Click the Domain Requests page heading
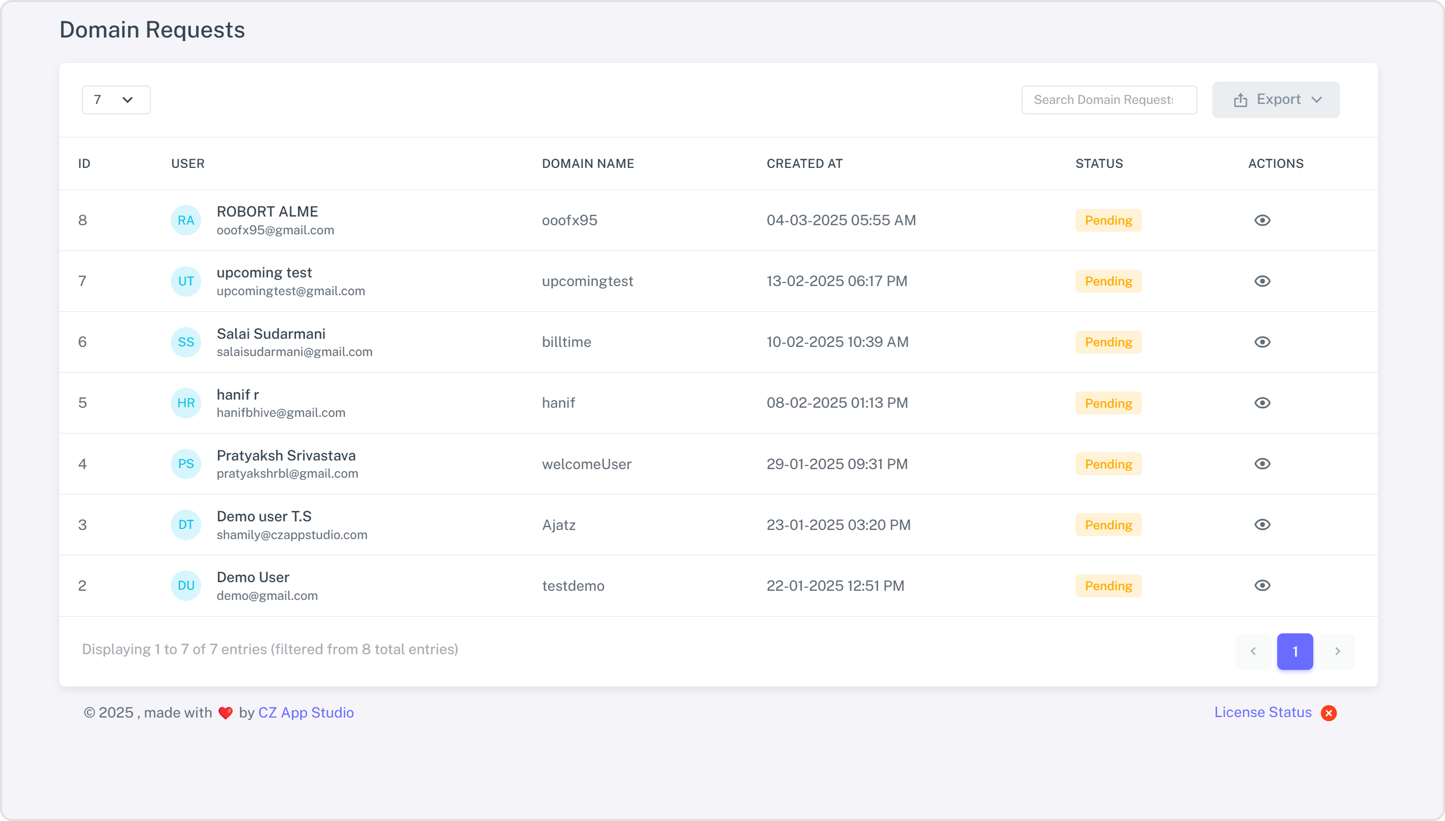Viewport: 1445px width, 821px height. click(152, 30)
